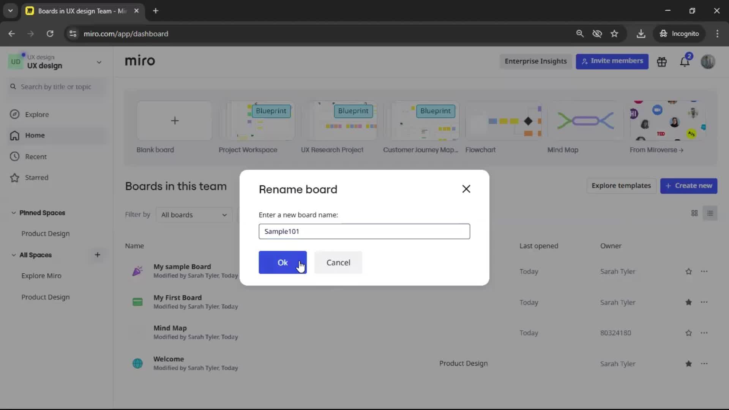Open the user profile avatar
Image resolution: width=729 pixels, height=410 pixels.
[708, 61]
